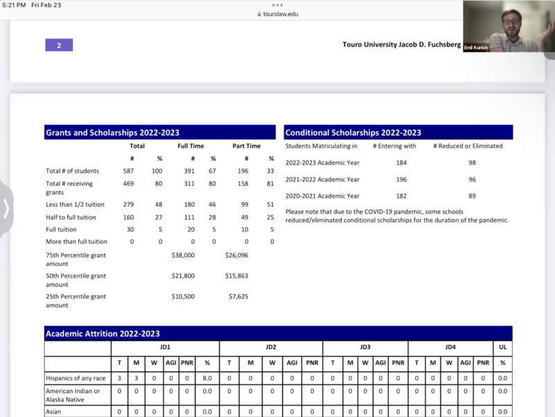Click the $38,000 75th percentile grant value

click(x=183, y=255)
